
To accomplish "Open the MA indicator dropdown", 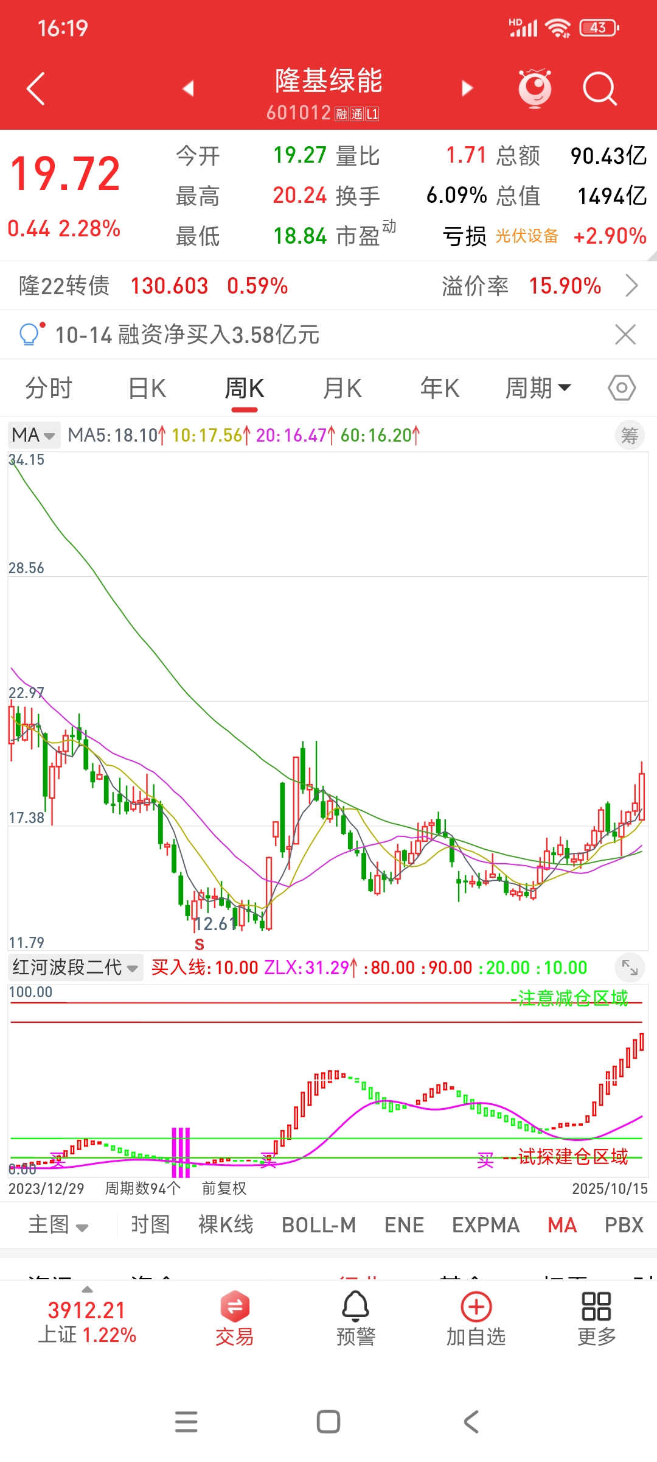I will [x=34, y=435].
